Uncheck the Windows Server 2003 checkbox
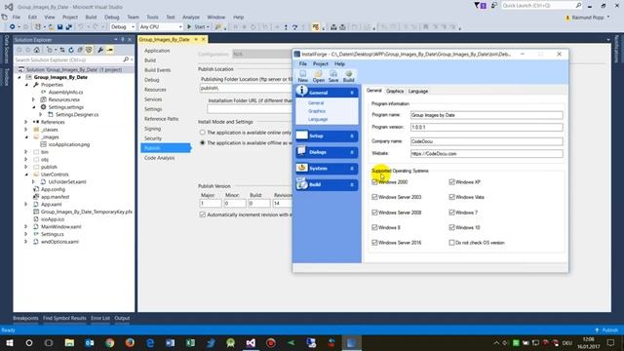Image resolution: width=624 pixels, height=351 pixels. pyautogui.click(x=374, y=197)
